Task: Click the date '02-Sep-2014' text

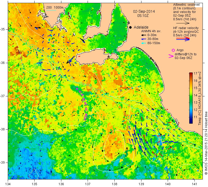Action: [144, 11]
